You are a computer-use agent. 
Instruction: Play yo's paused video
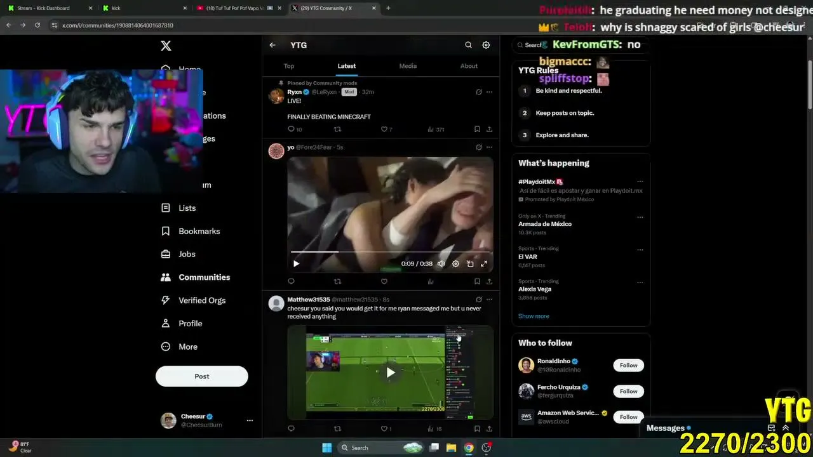[296, 263]
